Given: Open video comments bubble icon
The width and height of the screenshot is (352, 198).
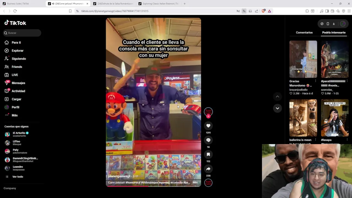Looking at the screenshot, I should (208, 140).
